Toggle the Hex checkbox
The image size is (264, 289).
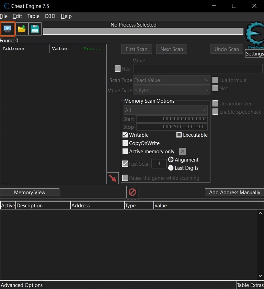pyautogui.click(x=117, y=69)
